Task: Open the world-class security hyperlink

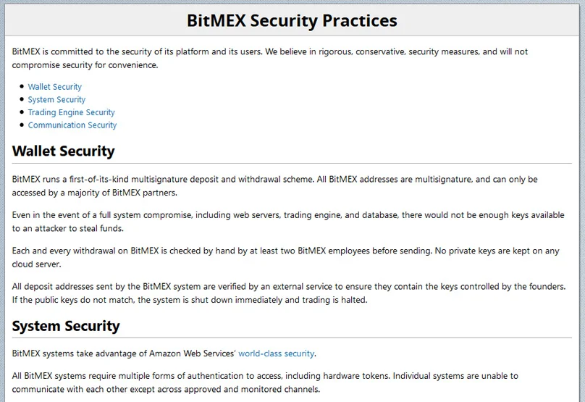Action: [x=276, y=353]
